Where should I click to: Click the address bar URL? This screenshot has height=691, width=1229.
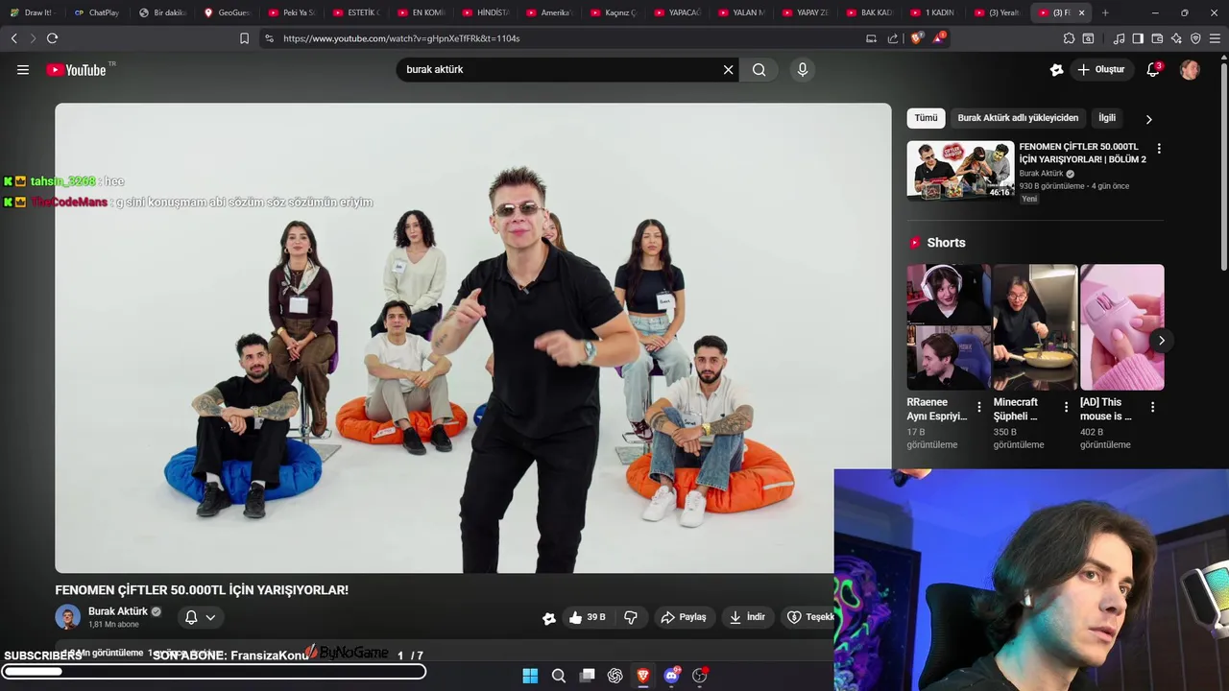[401, 38]
